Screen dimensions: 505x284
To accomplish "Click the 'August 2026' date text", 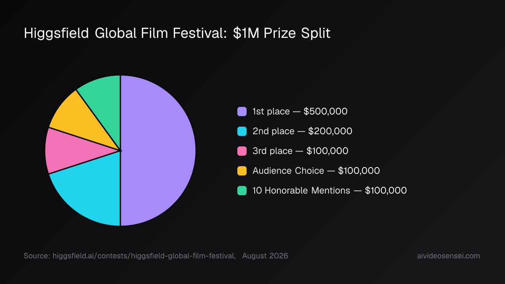I will 265,256.
